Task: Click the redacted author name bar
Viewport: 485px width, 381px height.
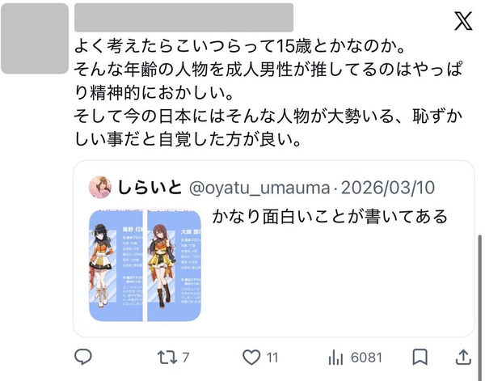Action: click(x=183, y=18)
